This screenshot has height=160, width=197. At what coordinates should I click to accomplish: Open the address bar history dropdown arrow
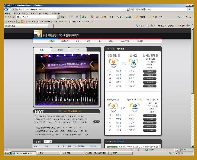(128, 9)
